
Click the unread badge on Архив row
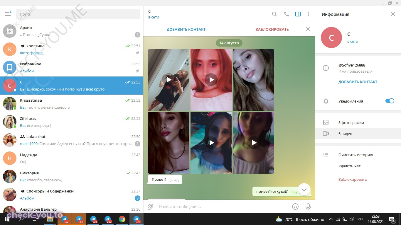click(x=137, y=35)
